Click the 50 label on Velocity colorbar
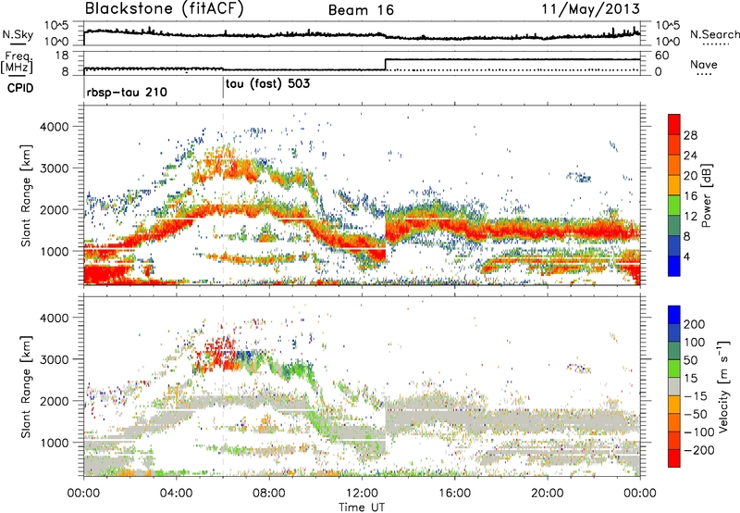Viewport: 740px width, 513px height. pos(691,360)
